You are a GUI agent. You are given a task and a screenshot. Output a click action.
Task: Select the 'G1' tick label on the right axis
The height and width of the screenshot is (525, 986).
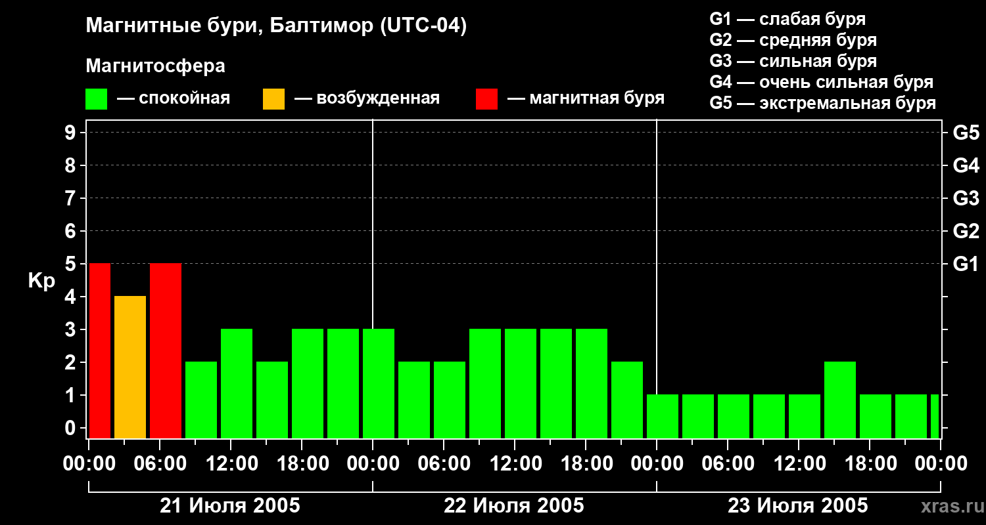point(966,264)
